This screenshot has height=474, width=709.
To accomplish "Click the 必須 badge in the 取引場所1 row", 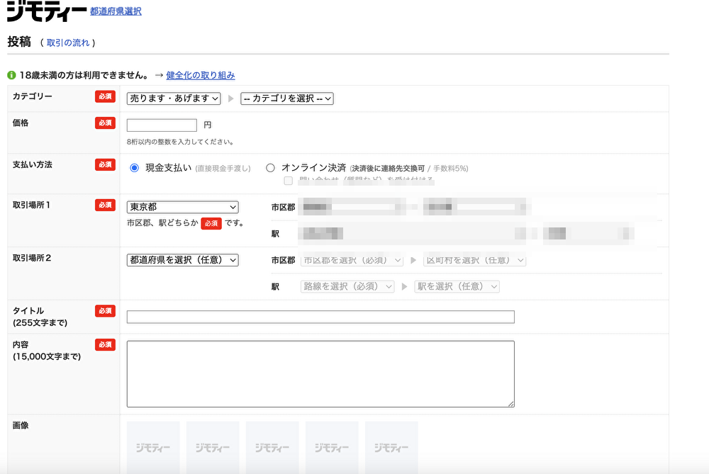I will pos(105,205).
